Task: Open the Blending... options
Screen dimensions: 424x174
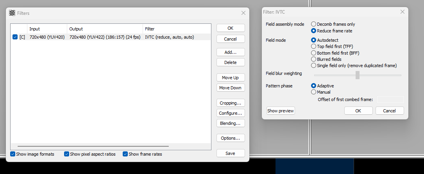Action: click(231, 123)
